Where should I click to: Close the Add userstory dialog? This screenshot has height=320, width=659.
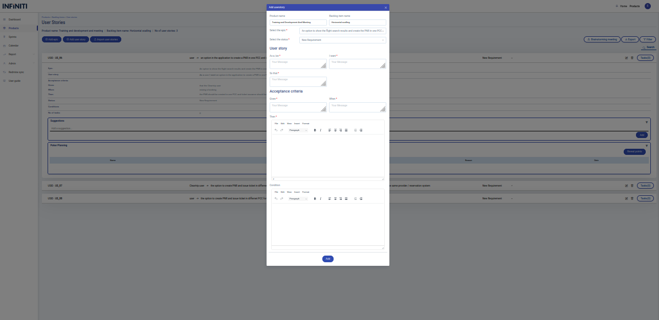click(x=386, y=8)
